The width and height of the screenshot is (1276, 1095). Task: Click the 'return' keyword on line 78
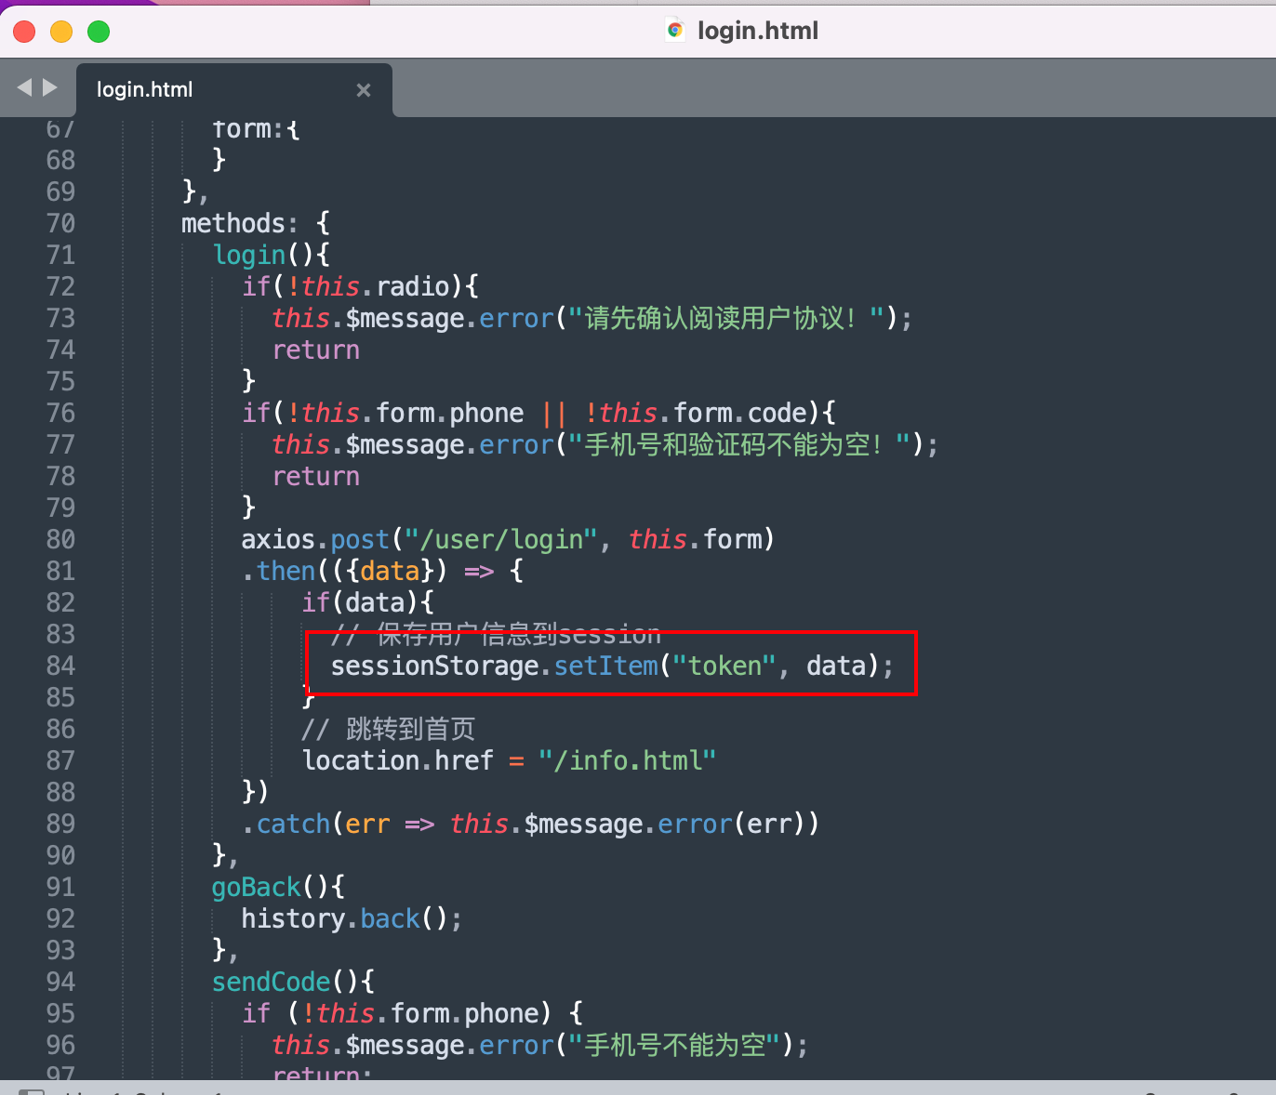pos(316,476)
